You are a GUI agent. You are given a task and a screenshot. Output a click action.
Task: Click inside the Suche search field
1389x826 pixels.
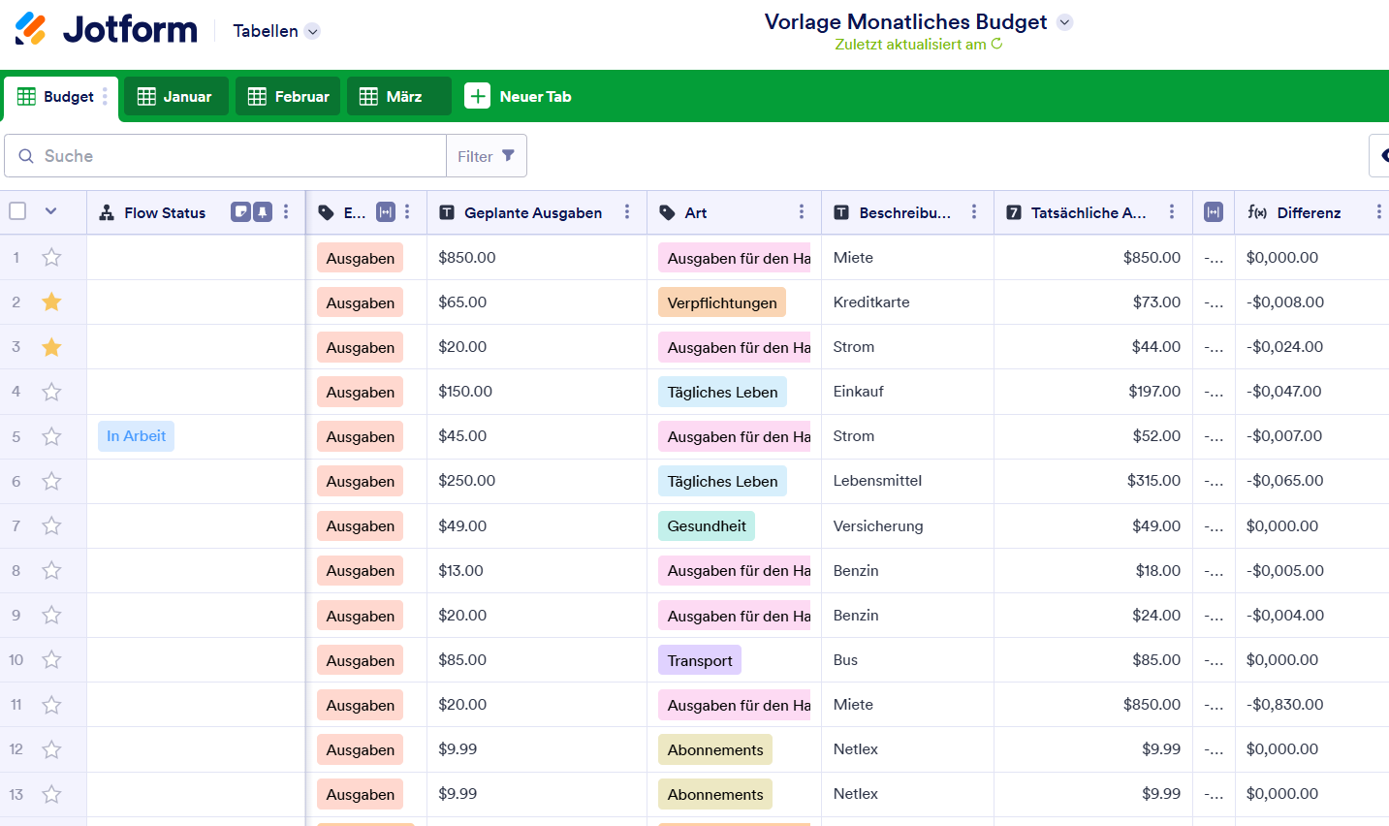(x=223, y=155)
